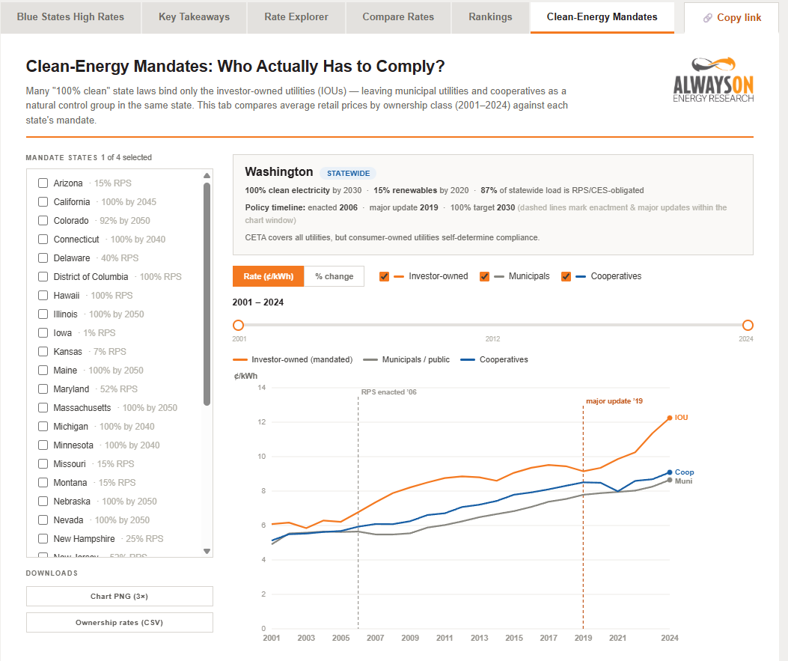Click the STATEWIDE badge beside Washington
Screen dimensions: 788x661
[348, 173]
